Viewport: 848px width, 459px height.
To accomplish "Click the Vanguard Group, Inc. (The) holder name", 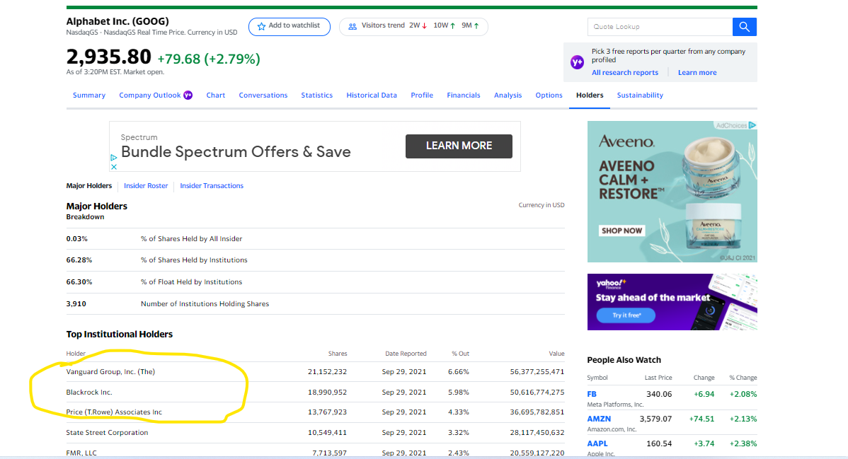I will click(110, 372).
